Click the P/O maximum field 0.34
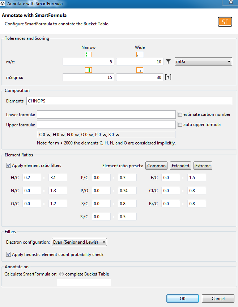 click(x=127, y=190)
